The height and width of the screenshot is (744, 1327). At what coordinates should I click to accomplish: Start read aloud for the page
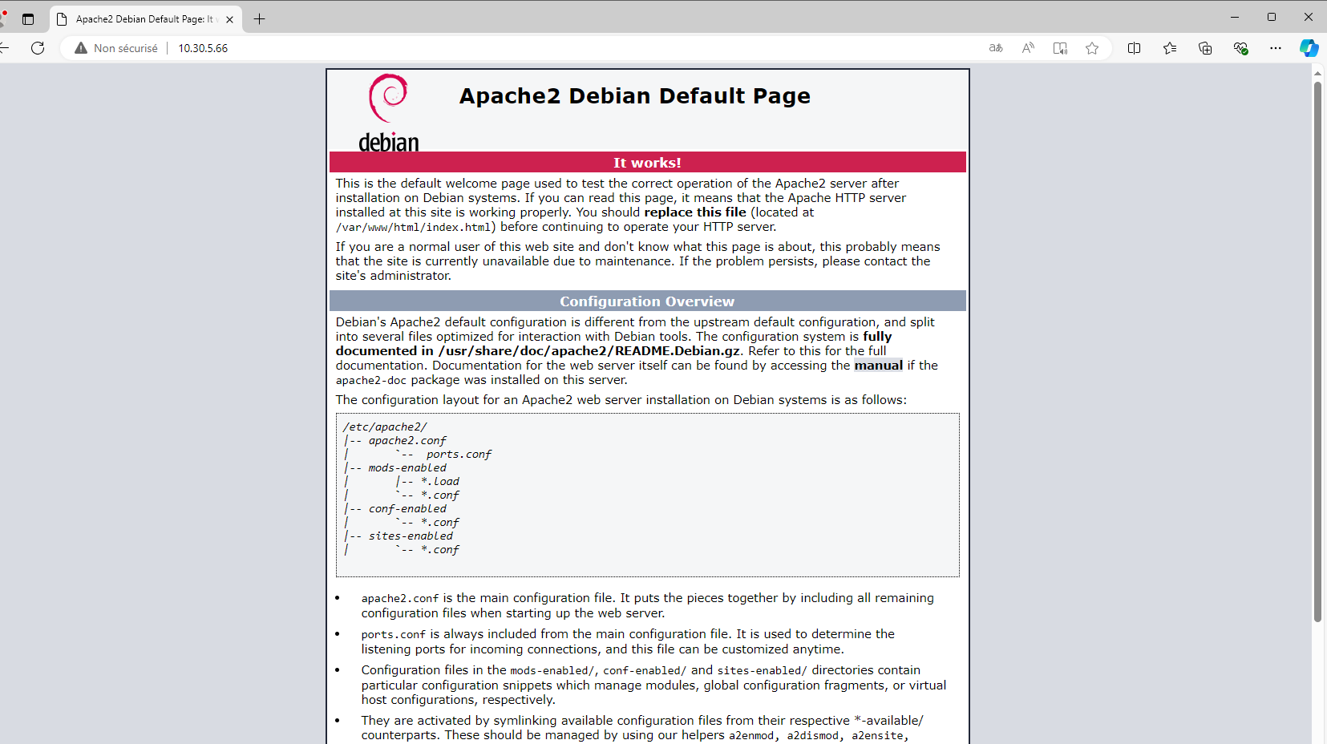[1028, 48]
